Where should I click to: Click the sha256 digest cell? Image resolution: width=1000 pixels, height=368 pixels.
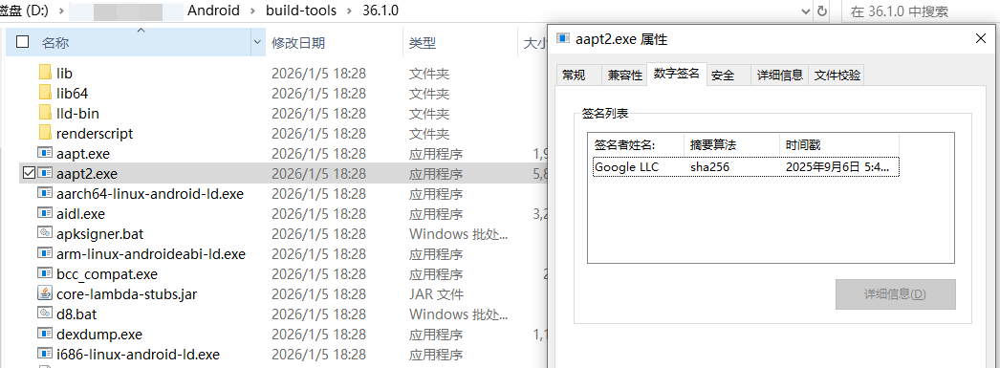(709, 167)
